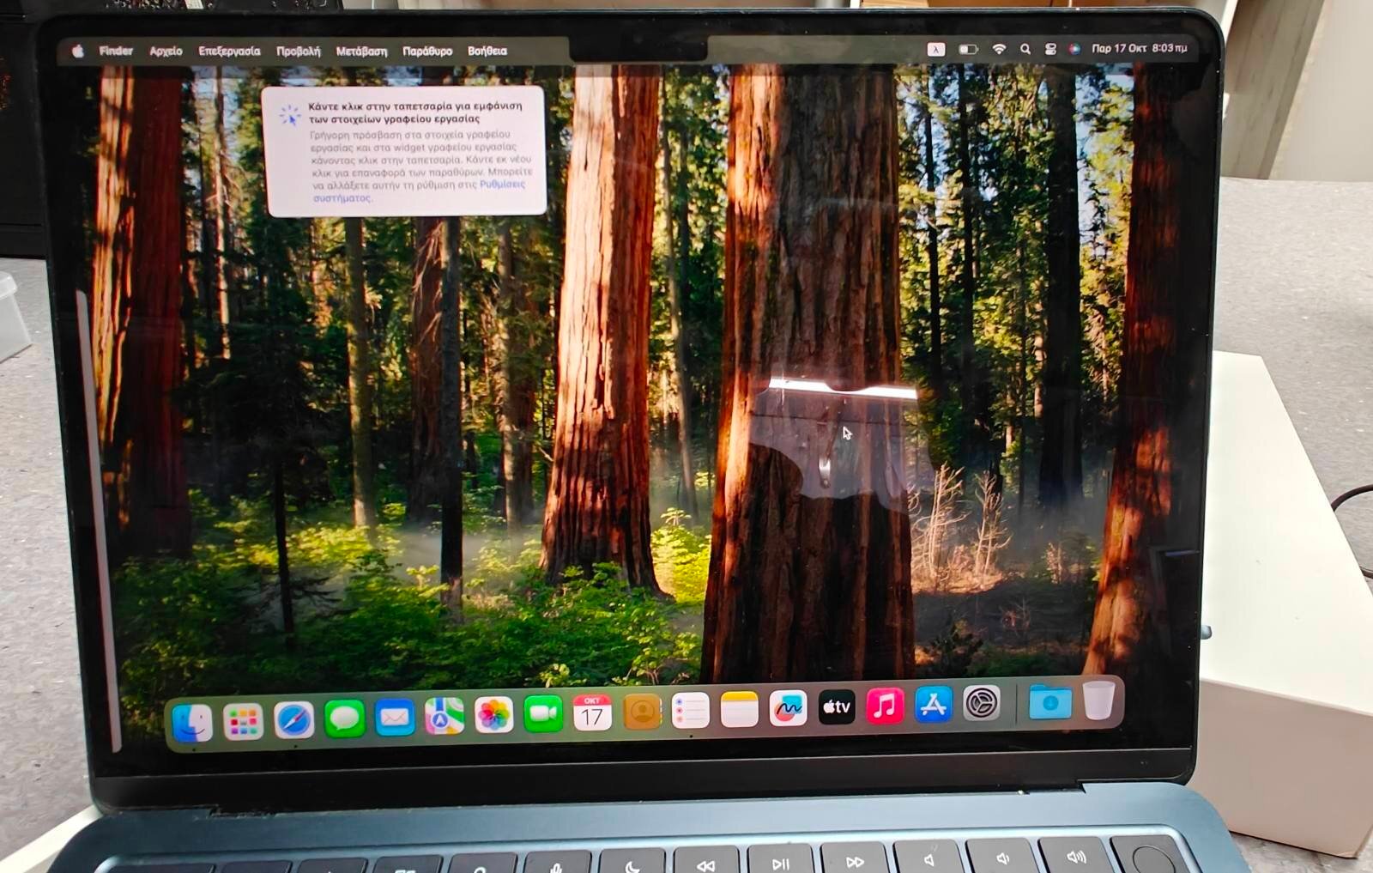1373x873 pixels.
Task: Launch Safari from the Dock
Action: coord(293,719)
